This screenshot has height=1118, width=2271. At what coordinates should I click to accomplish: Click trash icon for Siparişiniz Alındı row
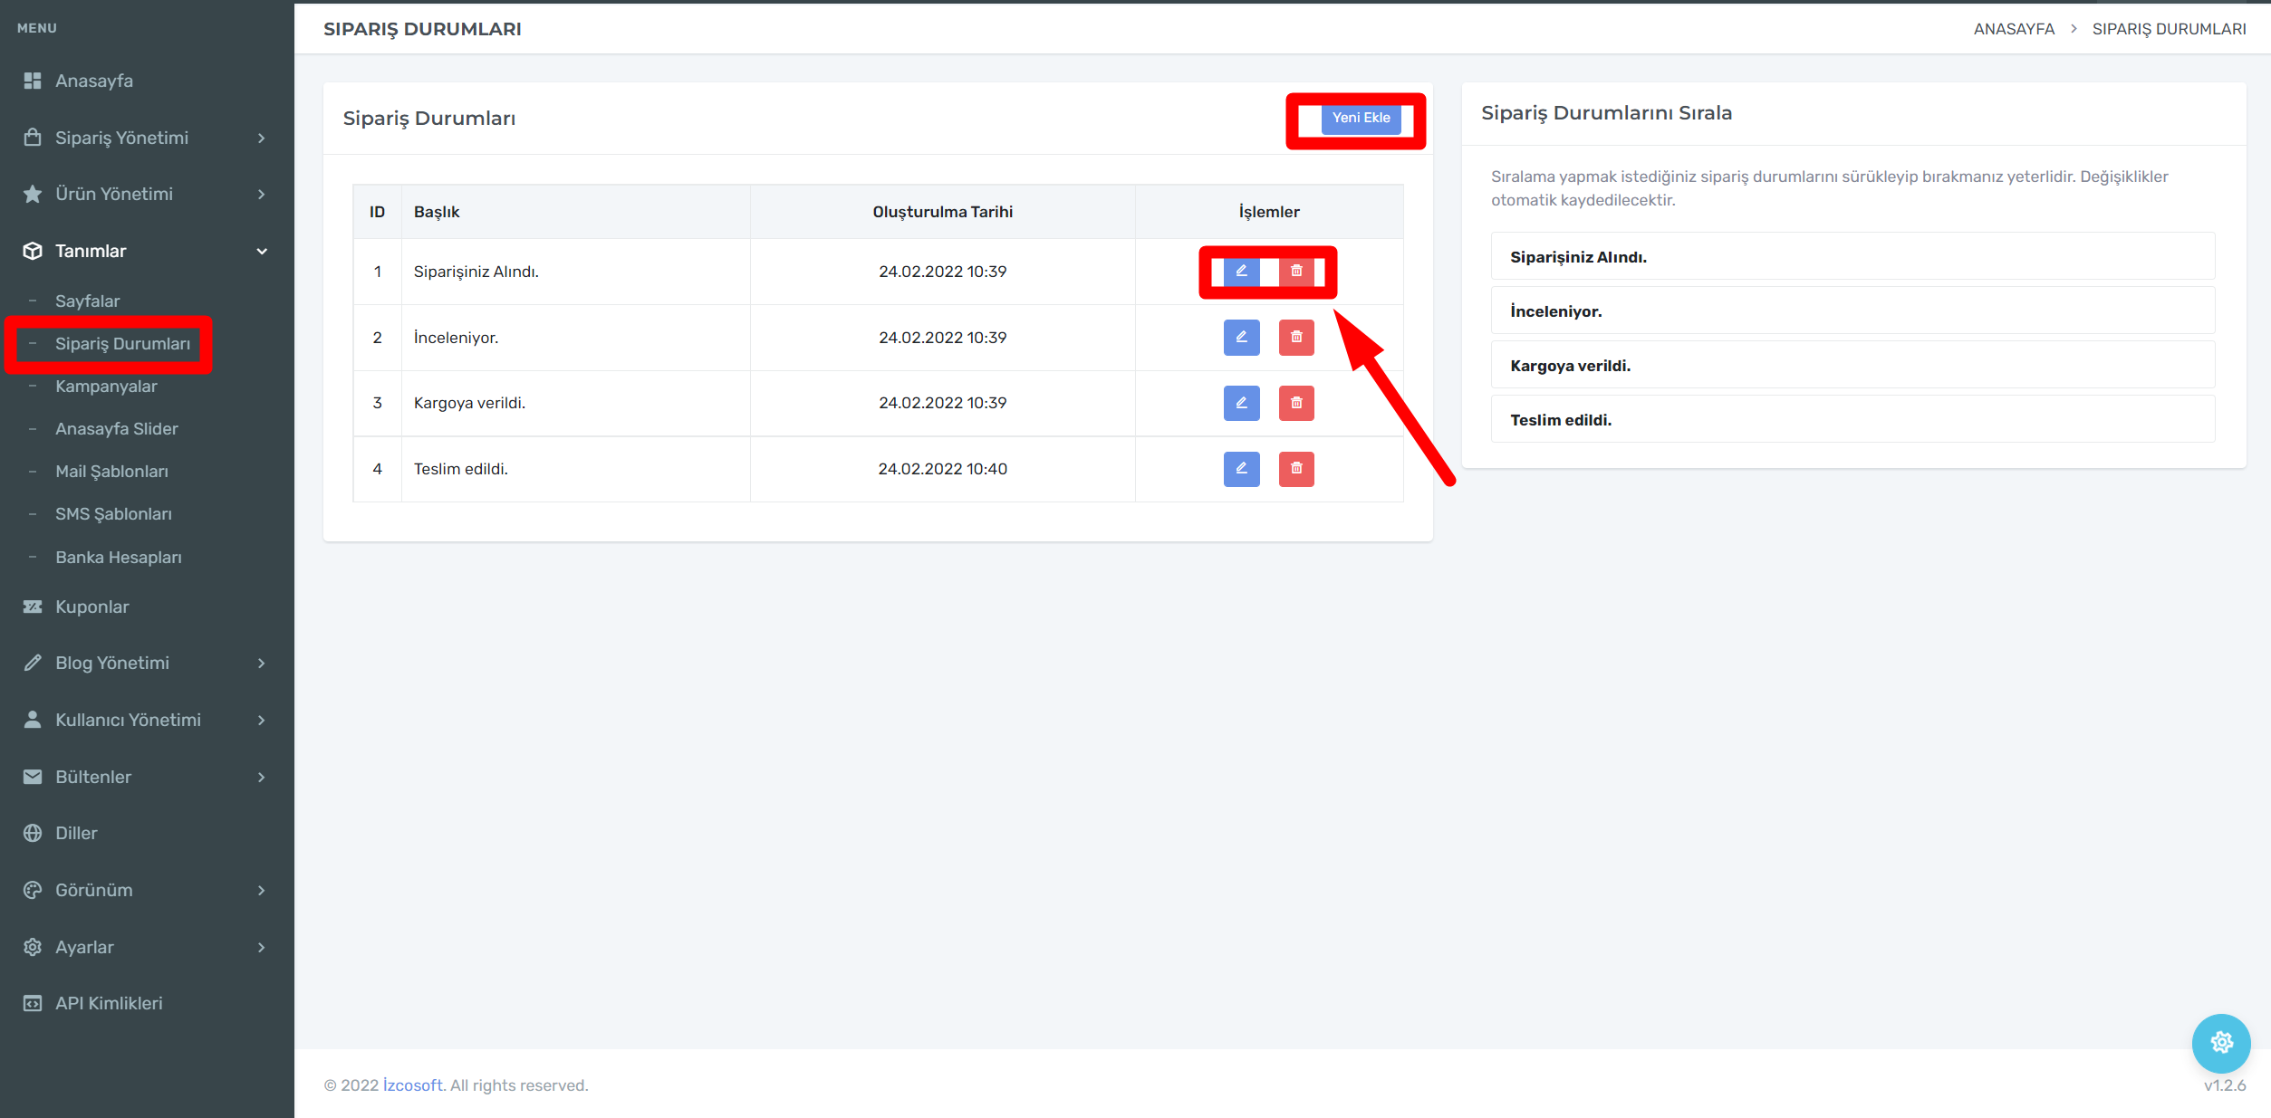[1296, 272]
